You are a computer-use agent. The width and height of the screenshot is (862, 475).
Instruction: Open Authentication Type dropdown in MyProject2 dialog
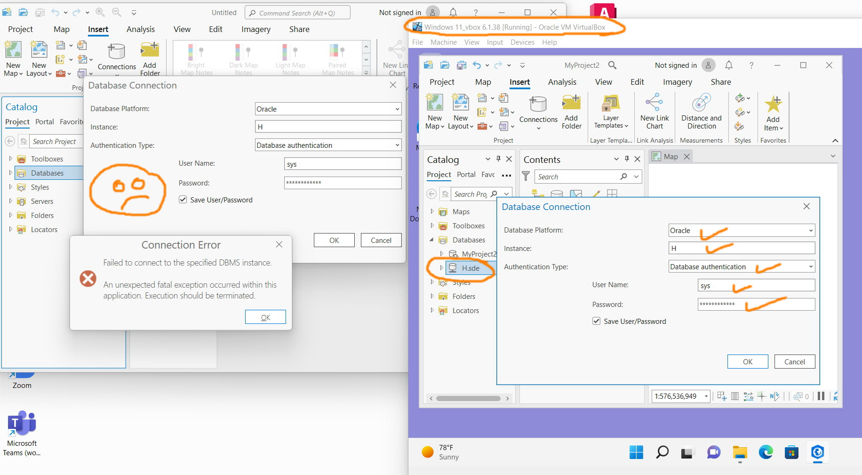[811, 267]
